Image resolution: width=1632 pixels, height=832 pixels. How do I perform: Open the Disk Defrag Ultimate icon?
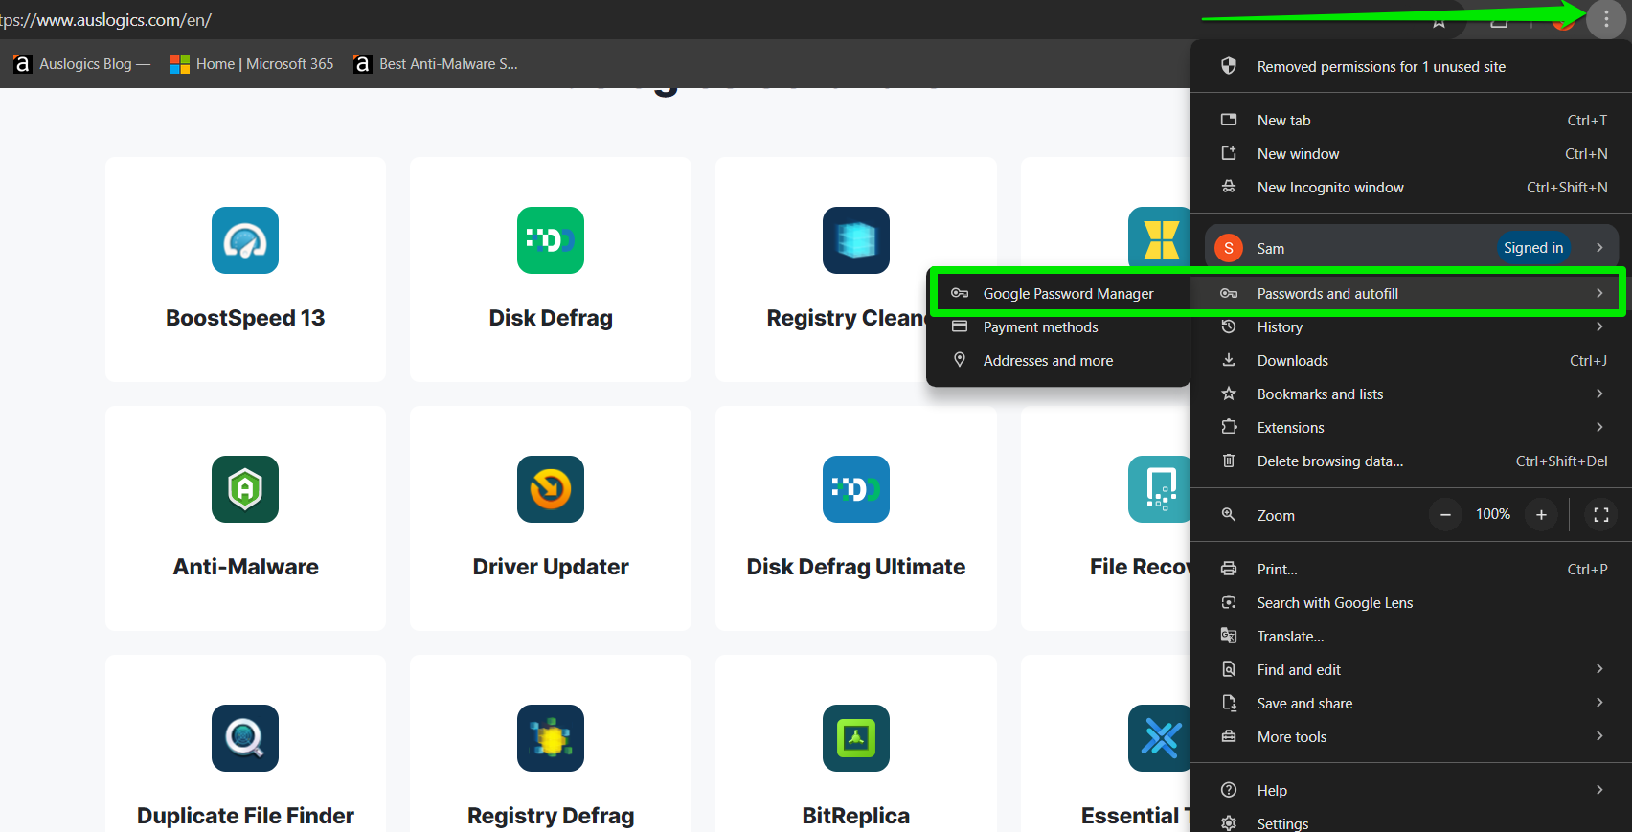856,489
